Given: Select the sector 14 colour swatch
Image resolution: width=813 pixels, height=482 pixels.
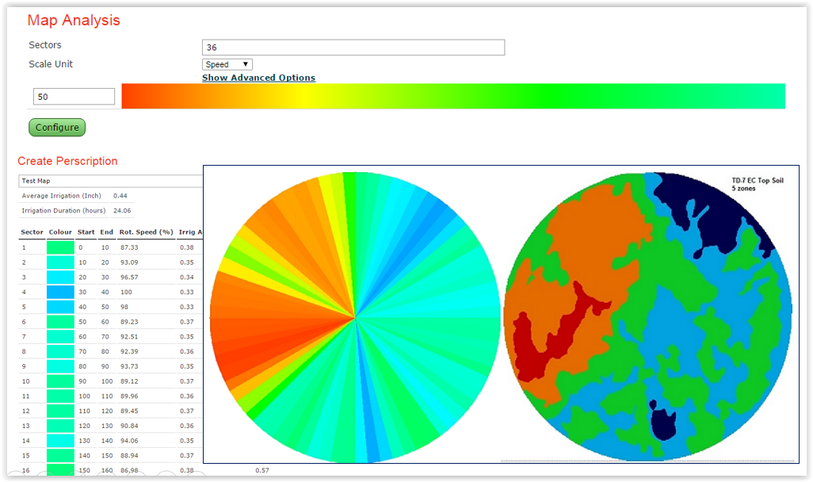Looking at the screenshot, I should click(x=61, y=441).
